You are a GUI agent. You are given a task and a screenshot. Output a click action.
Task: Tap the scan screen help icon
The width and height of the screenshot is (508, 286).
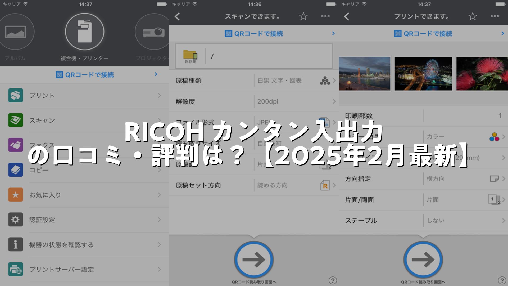pos(333,280)
